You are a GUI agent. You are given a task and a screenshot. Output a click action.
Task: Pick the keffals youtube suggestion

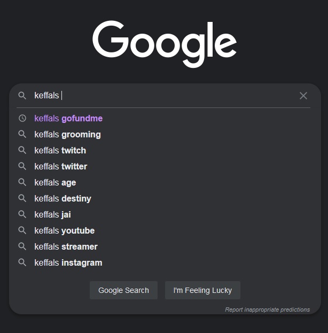pos(163,230)
